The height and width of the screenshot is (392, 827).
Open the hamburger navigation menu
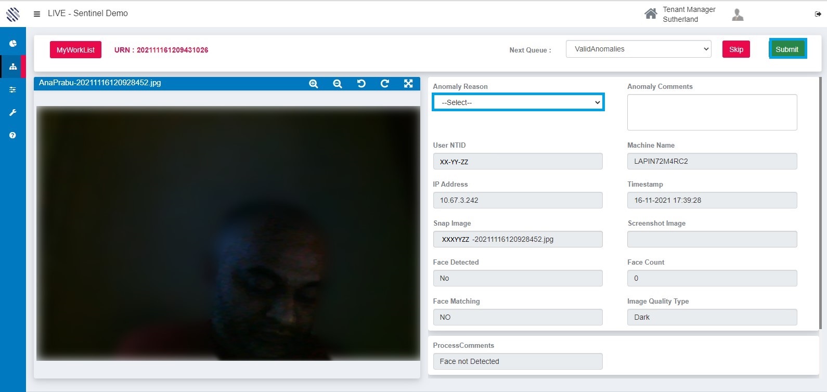point(37,14)
